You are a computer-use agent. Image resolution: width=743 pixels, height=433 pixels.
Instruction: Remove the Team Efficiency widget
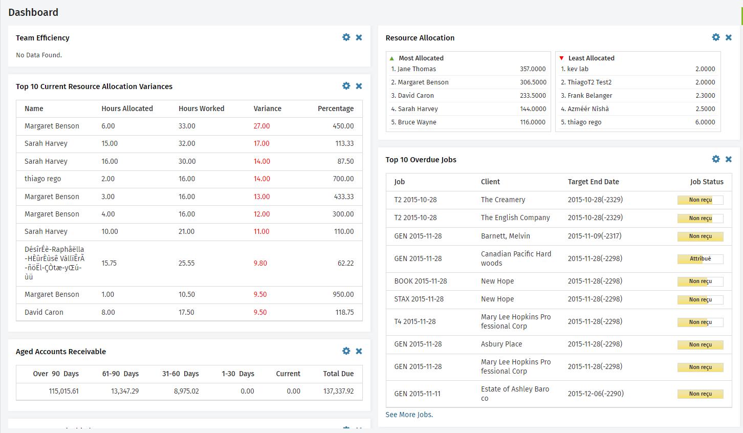coord(359,37)
